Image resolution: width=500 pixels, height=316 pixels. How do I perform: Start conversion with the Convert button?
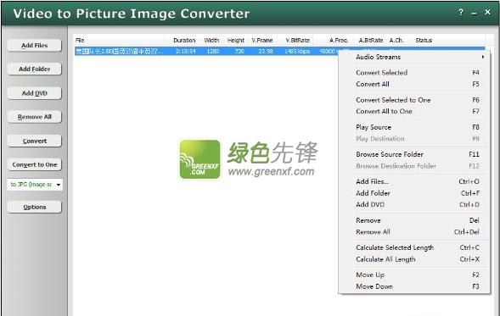point(35,141)
